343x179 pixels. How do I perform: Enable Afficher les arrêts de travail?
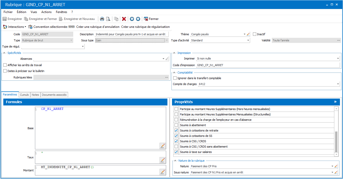tap(5, 65)
